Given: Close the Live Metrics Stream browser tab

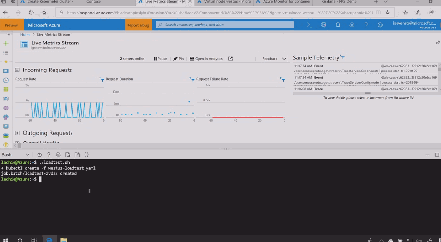Looking at the screenshot, I should 190,2.
